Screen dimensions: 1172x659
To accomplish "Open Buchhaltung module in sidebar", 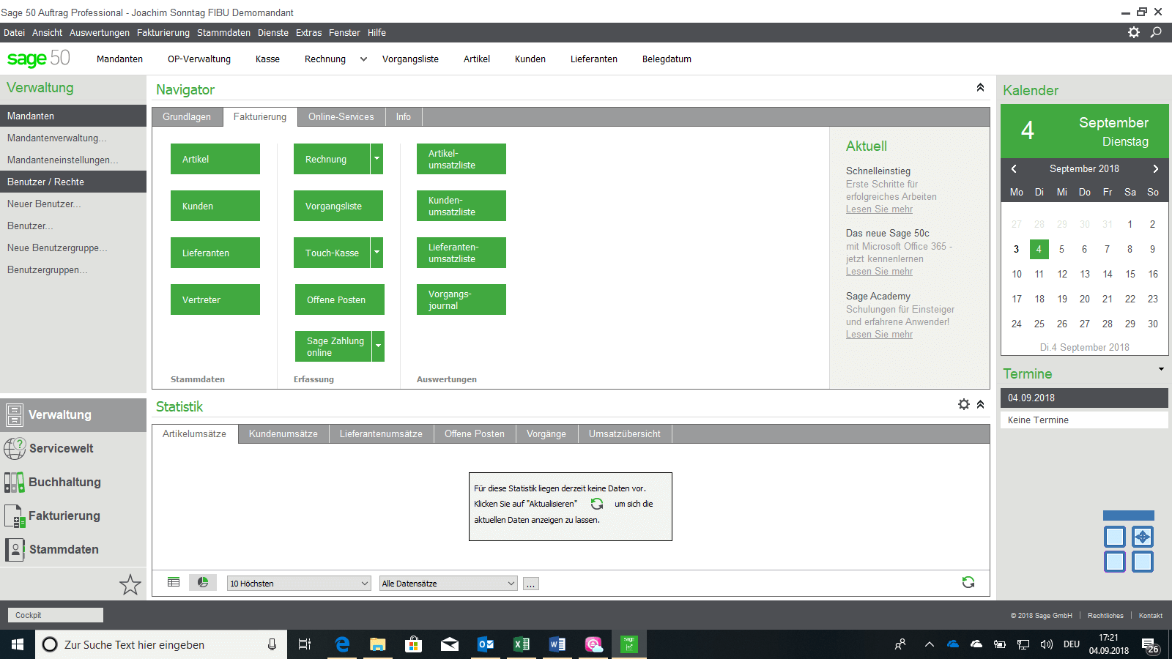I will (x=64, y=482).
